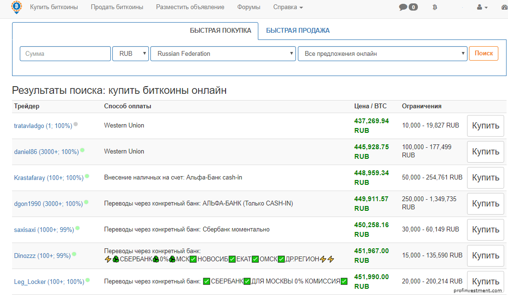Click the LocalBitcoins logo icon
508x295 pixels.
pos(16,7)
